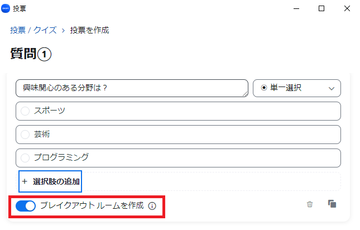Maximize the 投票 window
Screen dimensions: 360x230
[x=321, y=8]
